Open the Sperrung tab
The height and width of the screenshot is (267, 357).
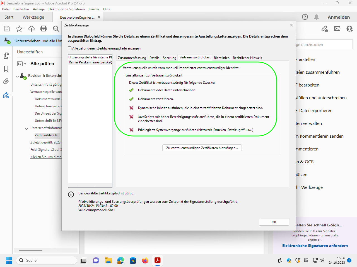(x=169, y=58)
